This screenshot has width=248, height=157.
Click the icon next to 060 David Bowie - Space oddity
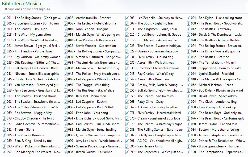[x=188, y=96]
